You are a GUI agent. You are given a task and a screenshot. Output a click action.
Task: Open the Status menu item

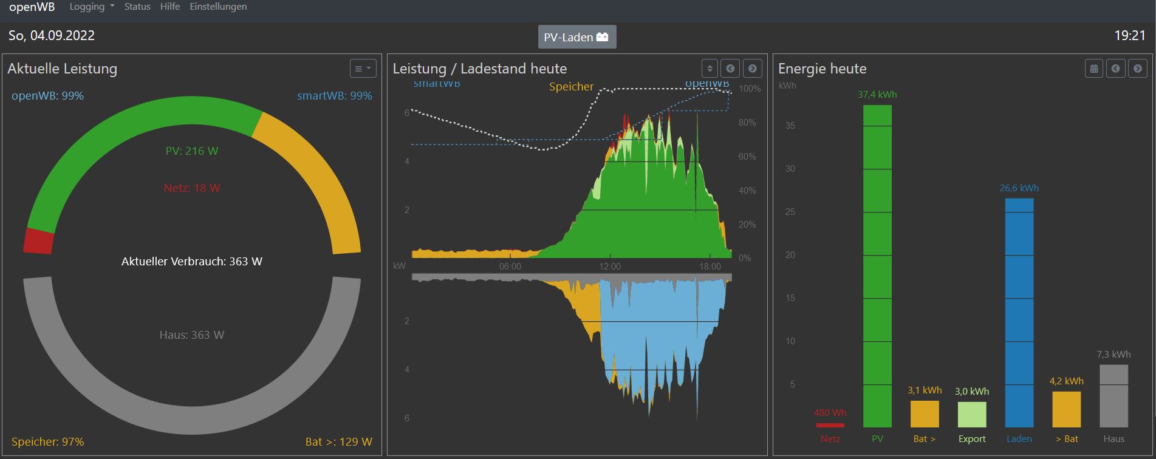137,7
